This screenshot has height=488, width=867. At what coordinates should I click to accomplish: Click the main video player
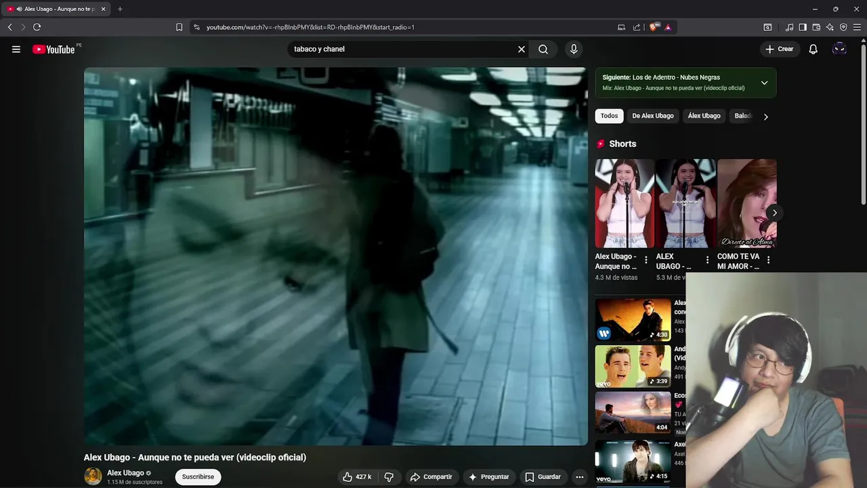click(336, 256)
